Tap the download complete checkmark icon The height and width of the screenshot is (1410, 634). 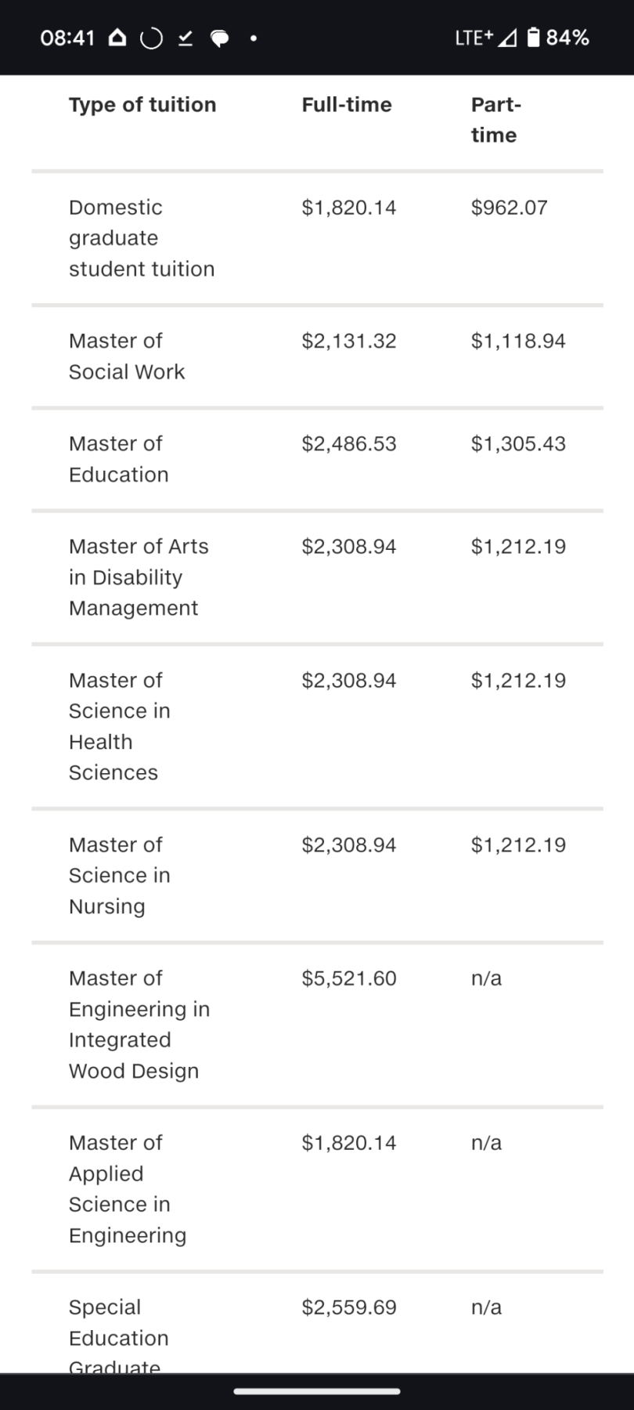pos(186,38)
